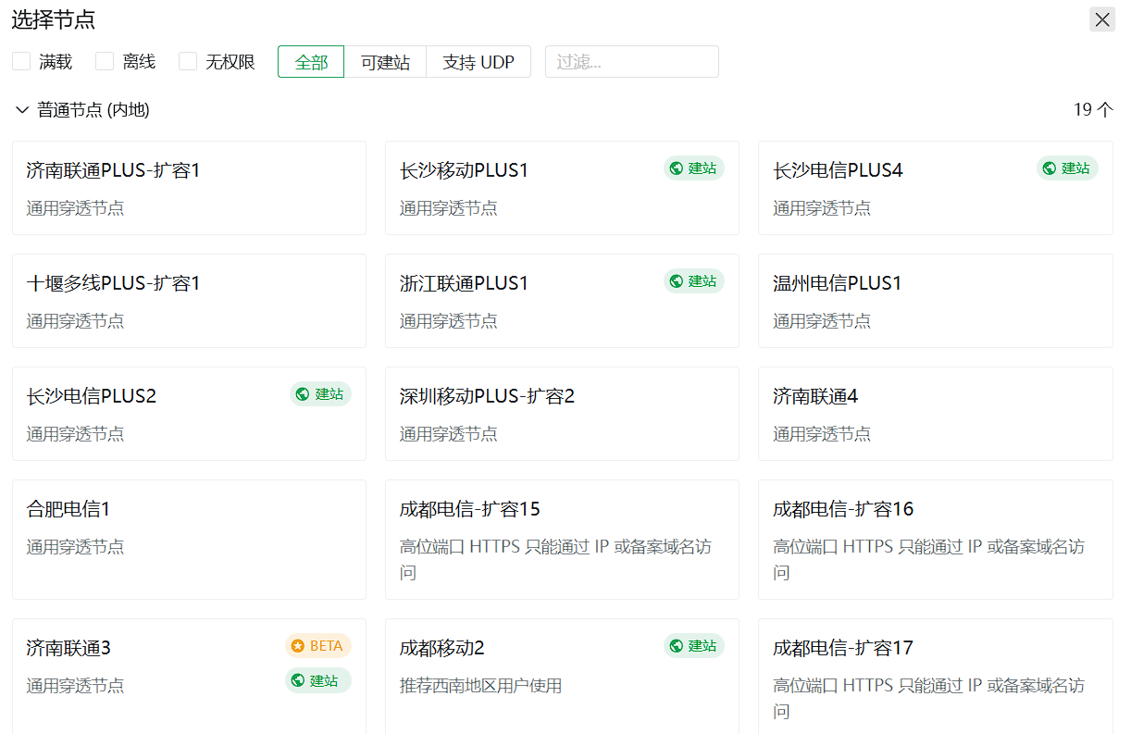Click the 建站 badge on 长沙电信PLUS2
The width and height of the screenshot is (1131, 734).
coord(320,394)
